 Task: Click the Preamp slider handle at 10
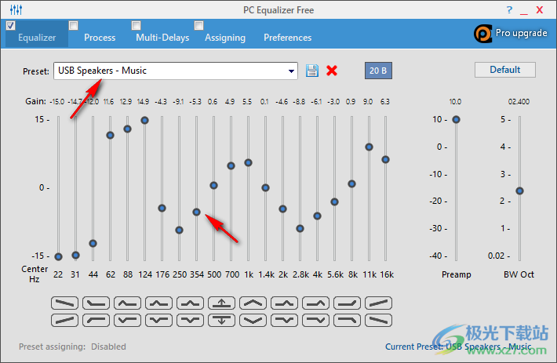[456, 120]
